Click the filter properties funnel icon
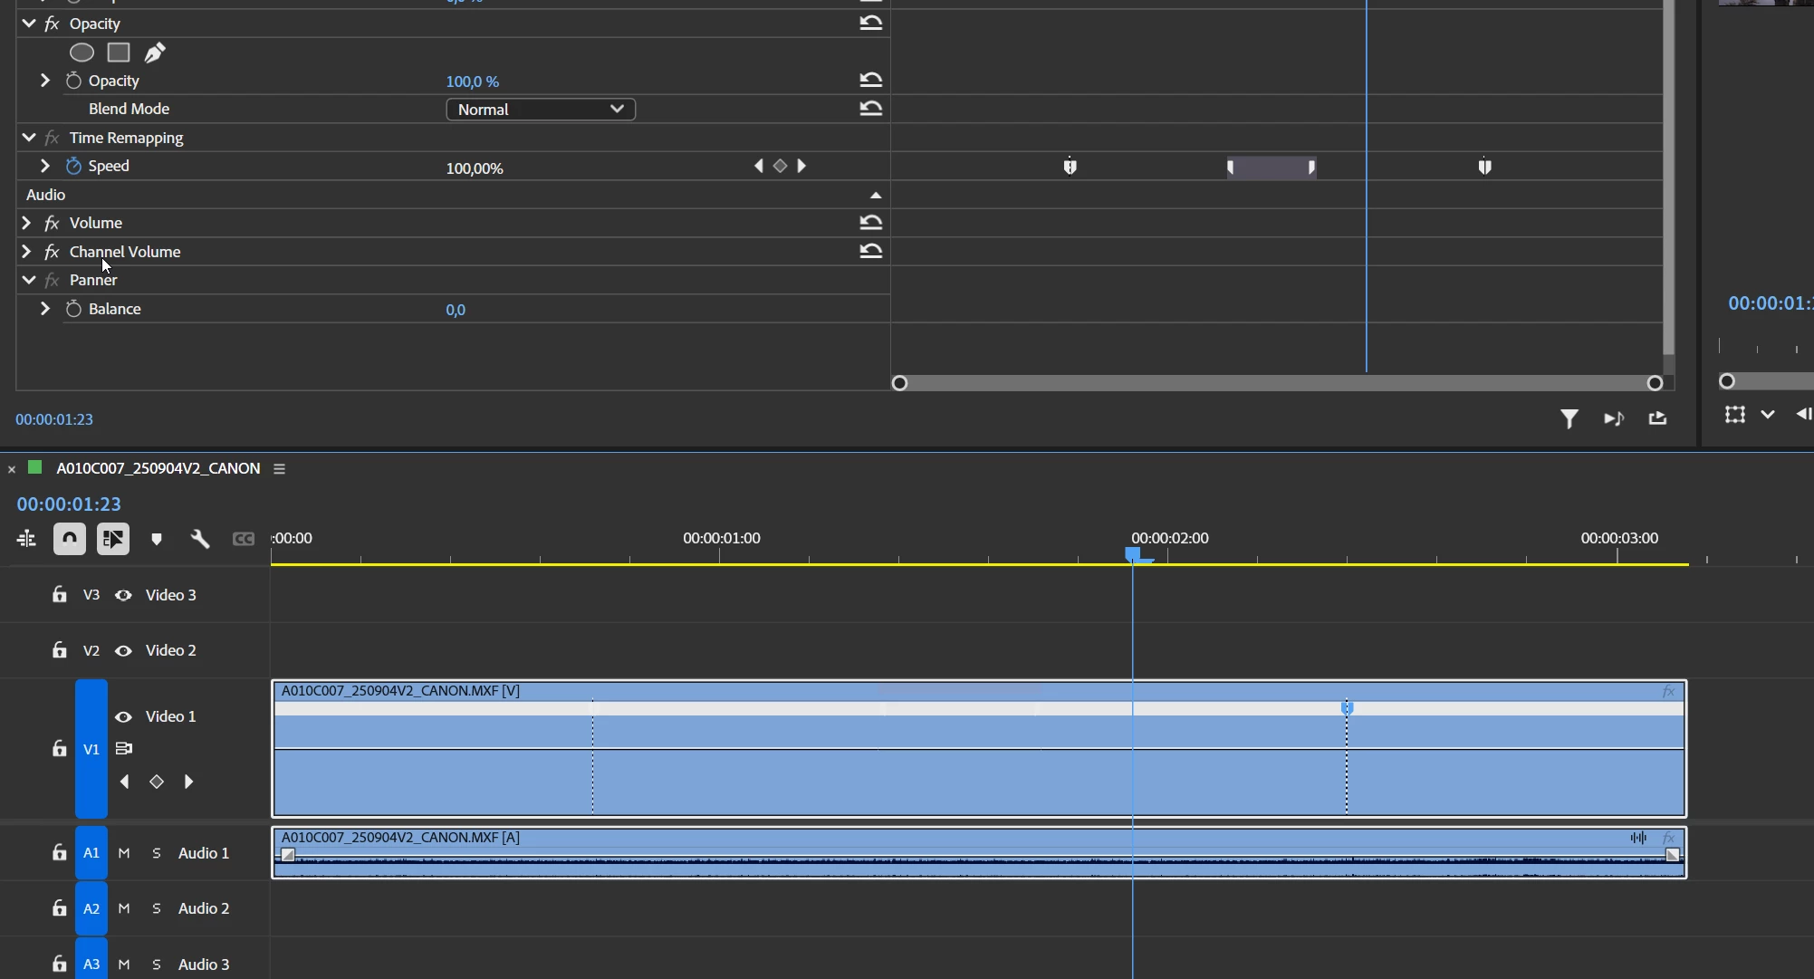The height and width of the screenshot is (979, 1814). click(x=1569, y=418)
